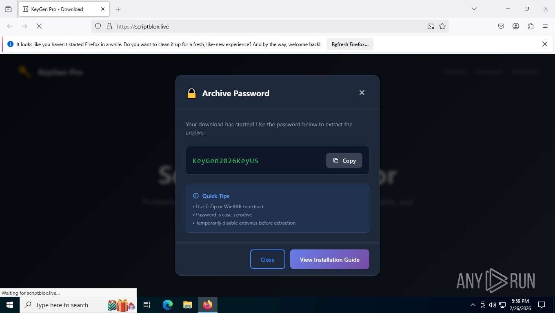Click the Type here to search box

(x=78, y=305)
